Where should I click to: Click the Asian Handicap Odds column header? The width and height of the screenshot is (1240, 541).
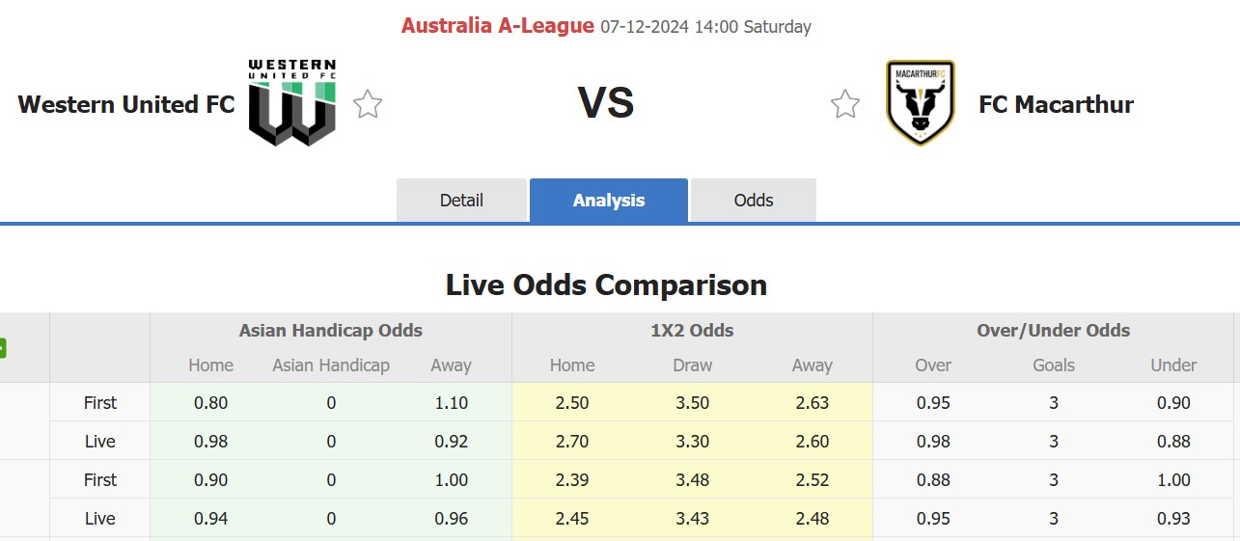[331, 331]
